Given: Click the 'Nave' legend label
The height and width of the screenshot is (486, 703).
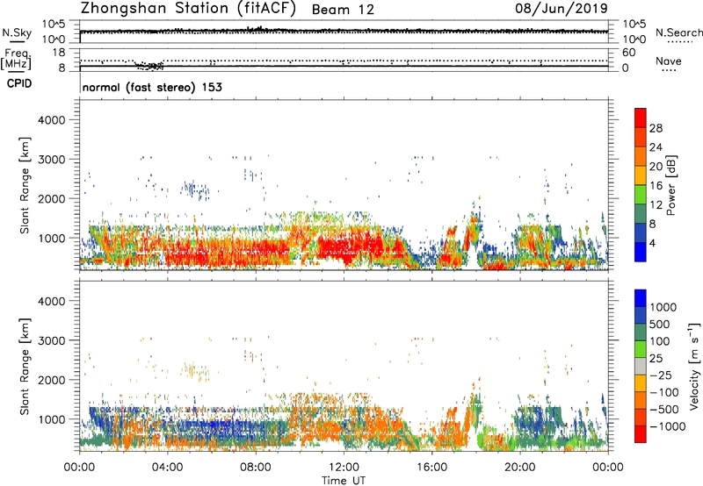Looking at the screenshot, I should point(669,61).
